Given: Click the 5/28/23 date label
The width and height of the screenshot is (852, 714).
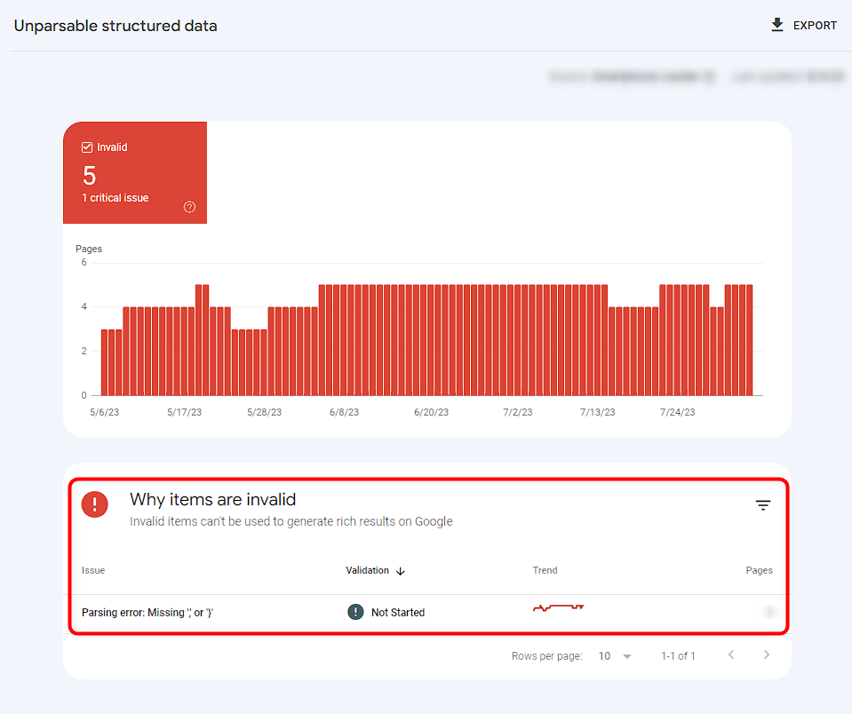Looking at the screenshot, I should tap(264, 412).
